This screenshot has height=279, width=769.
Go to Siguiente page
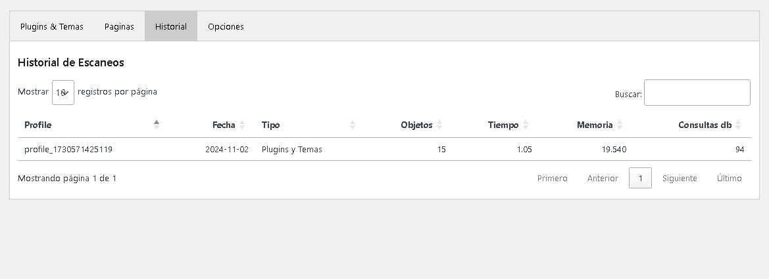coord(680,178)
